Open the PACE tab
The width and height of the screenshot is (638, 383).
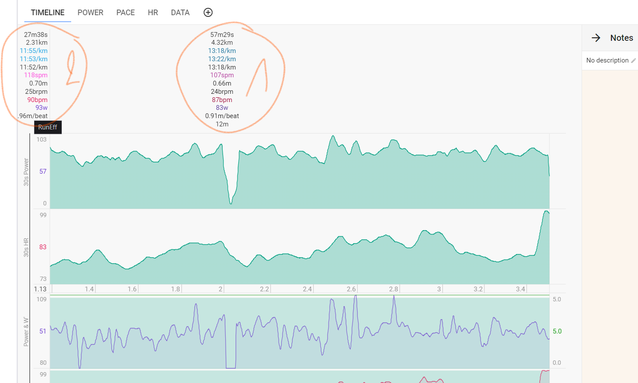125,13
